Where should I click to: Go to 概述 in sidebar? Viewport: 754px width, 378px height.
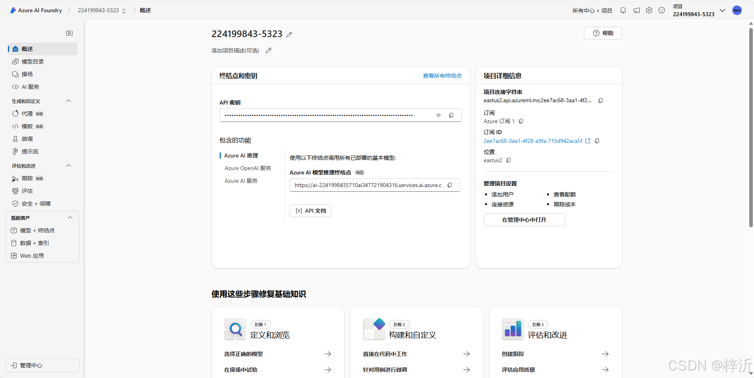(x=43, y=49)
